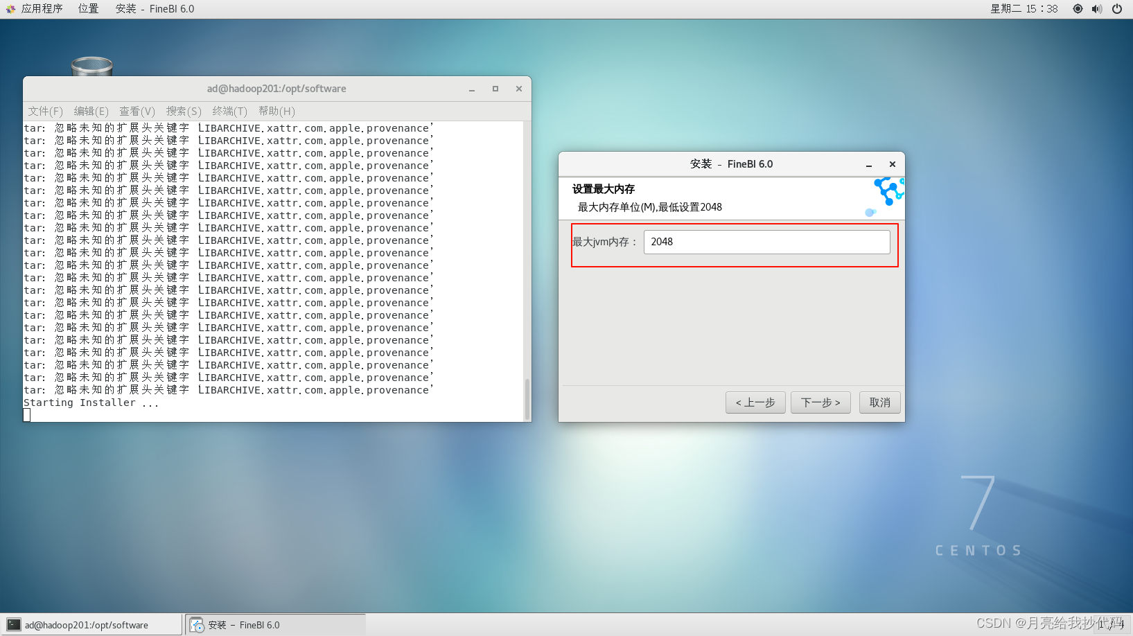Open terminal 文件(F) menu
This screenshot has width=1133, height=636.
point(45,111)
